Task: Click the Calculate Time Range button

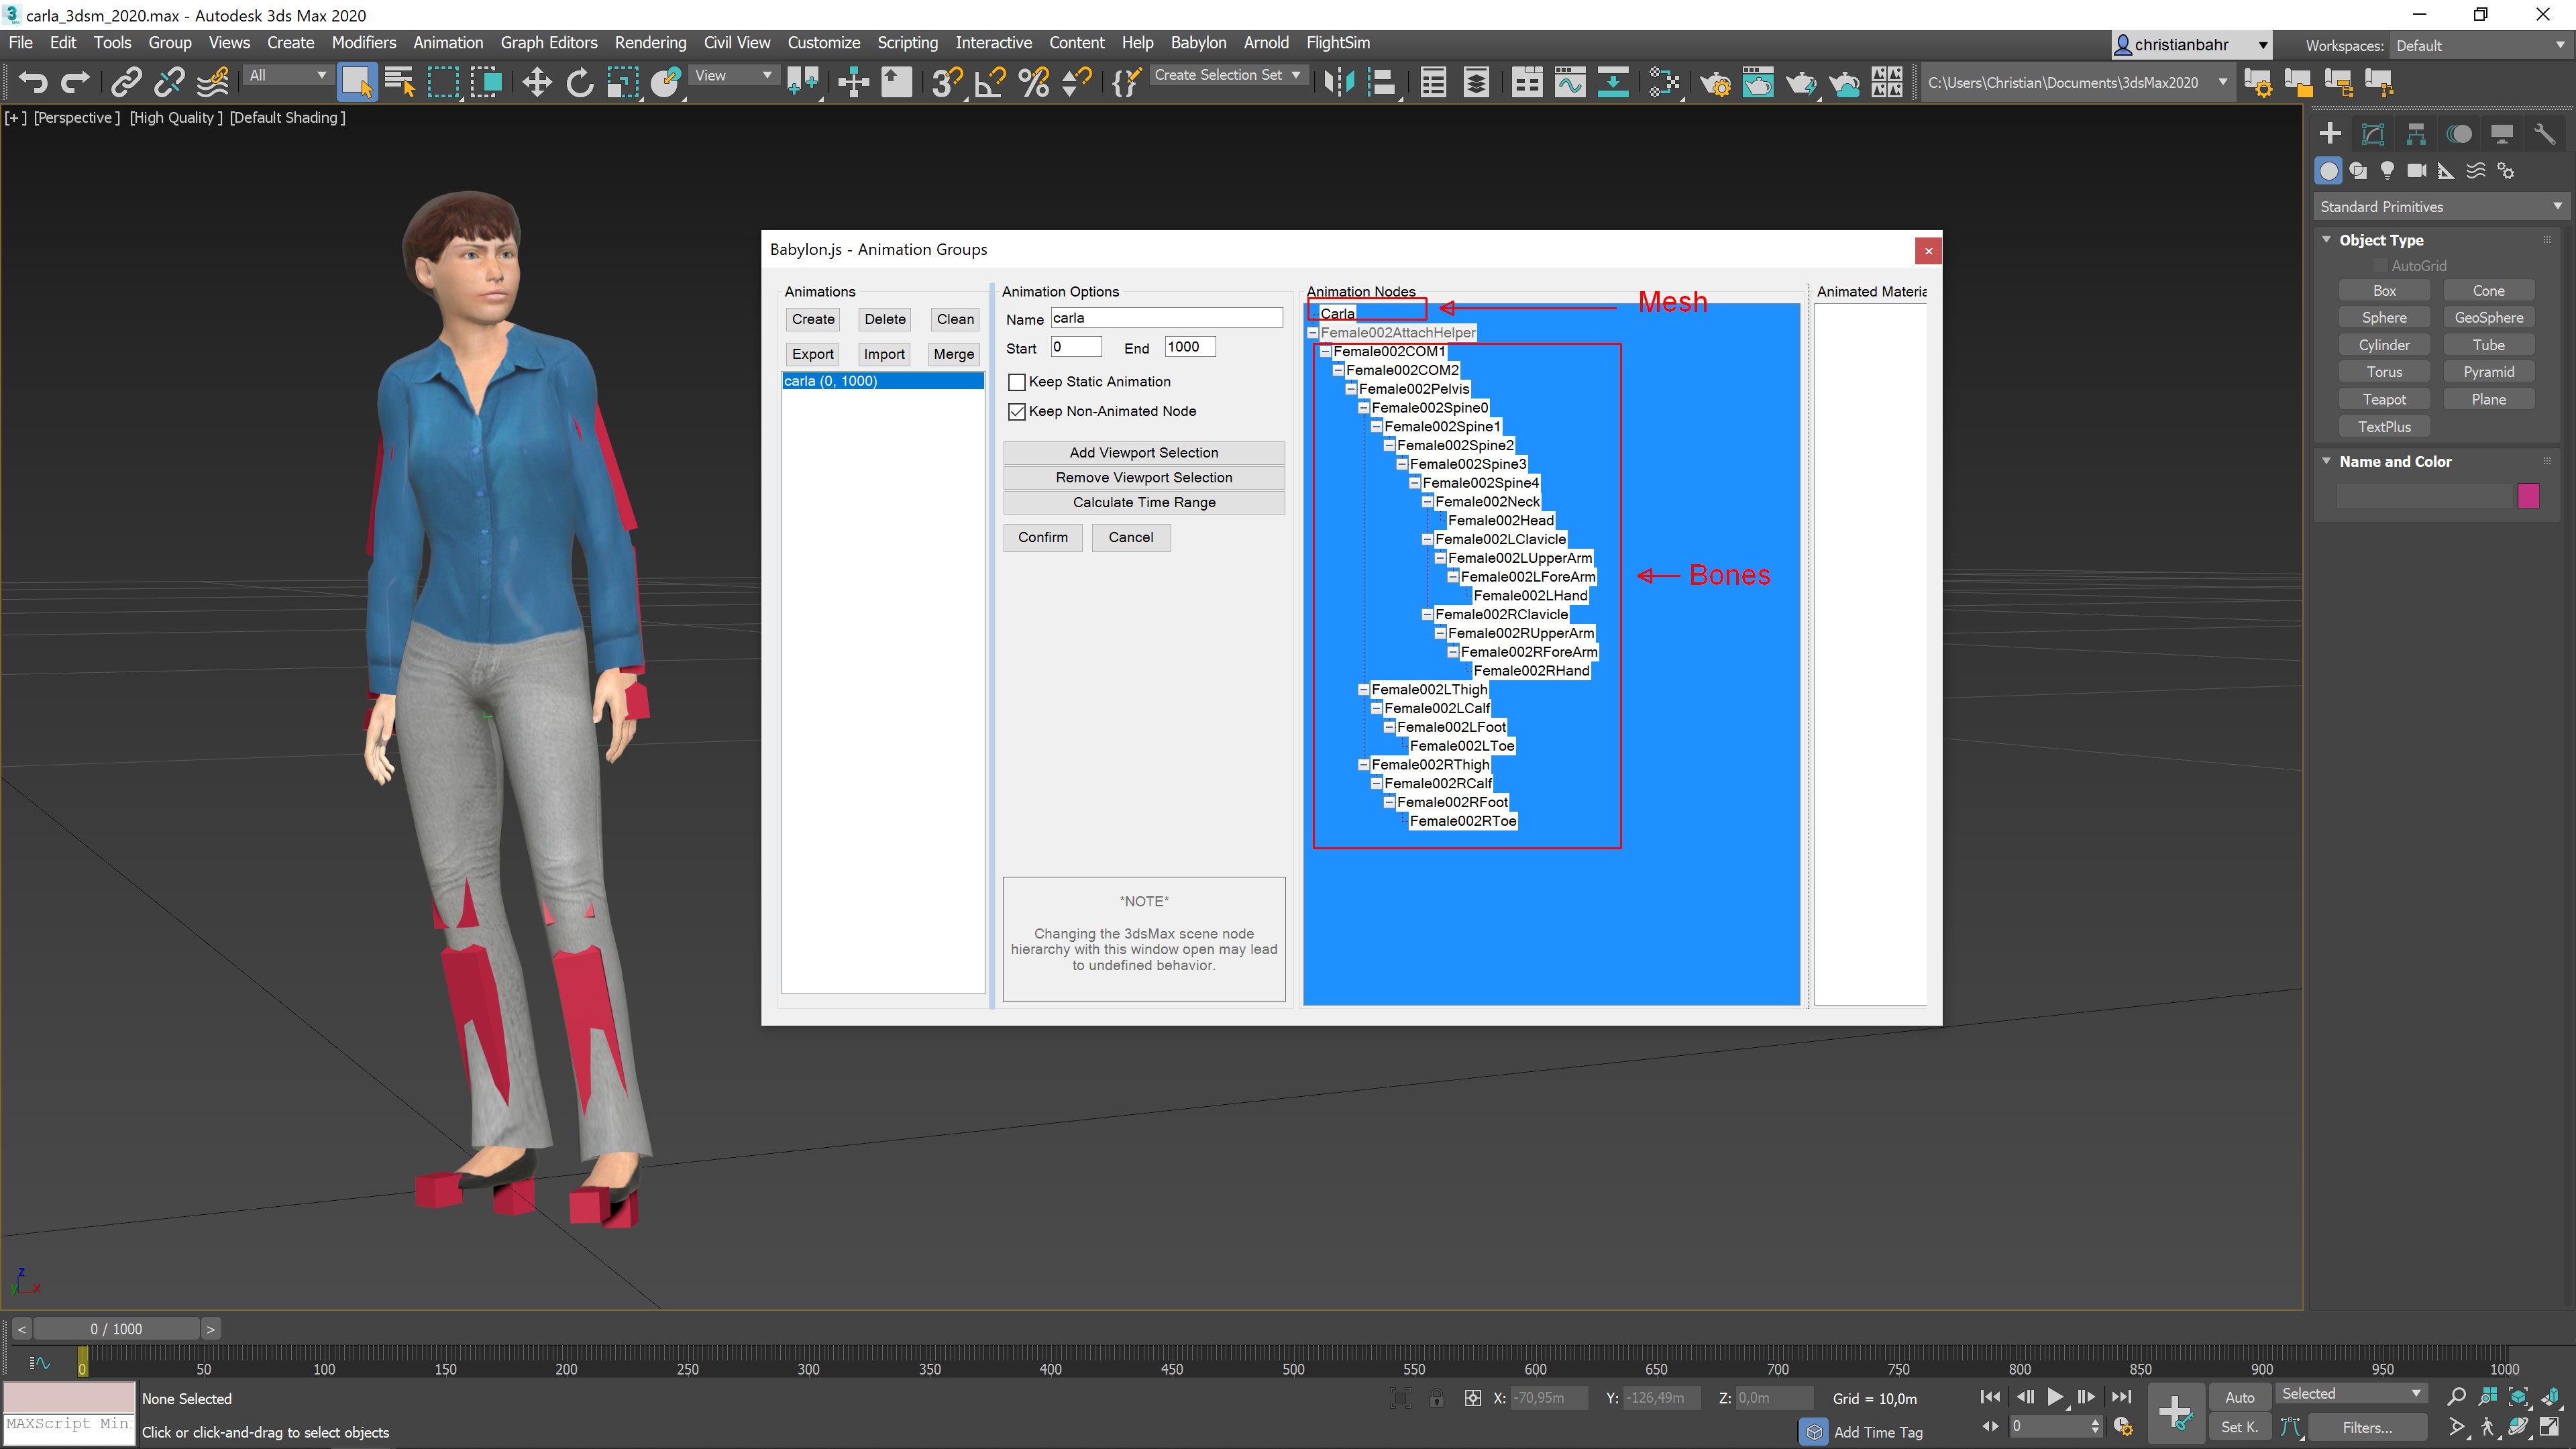Action: pyautogui.click(x=1144, y=503)
